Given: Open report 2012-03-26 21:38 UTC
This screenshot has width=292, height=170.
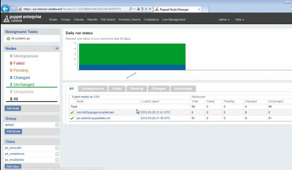Looking at the screenshot, I should click(x=155, y=118).
